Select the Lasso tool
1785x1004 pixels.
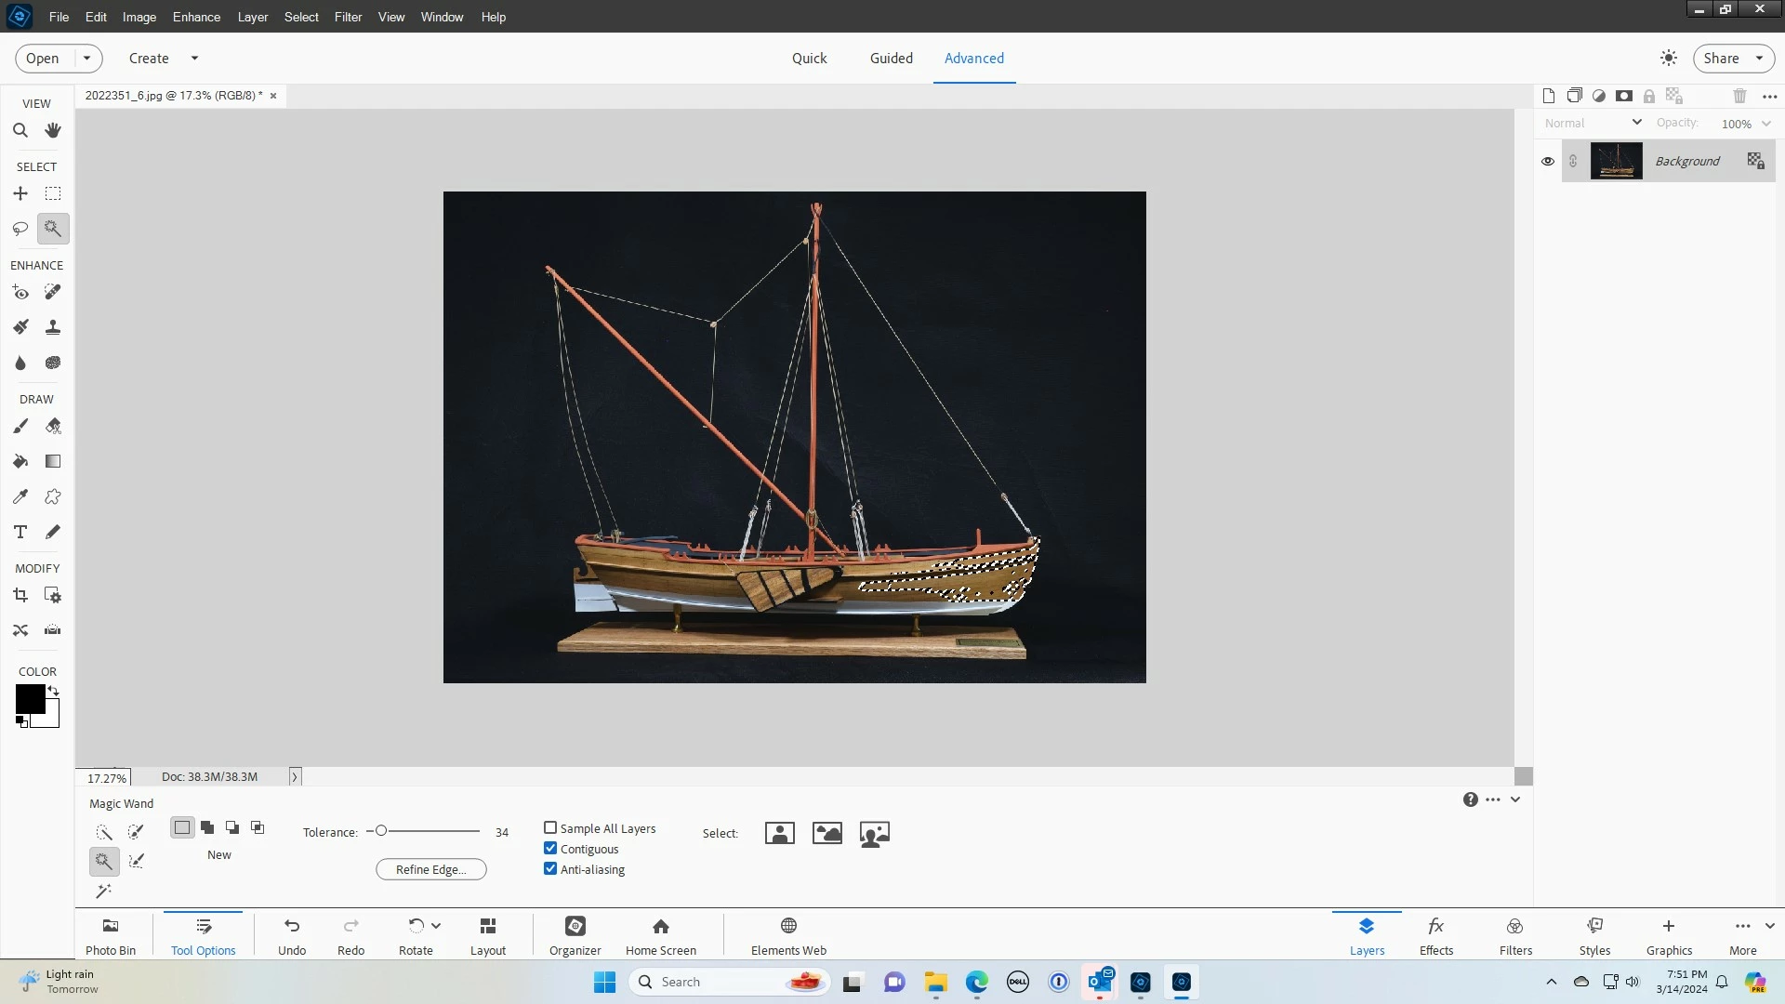(x=20, y=229)
